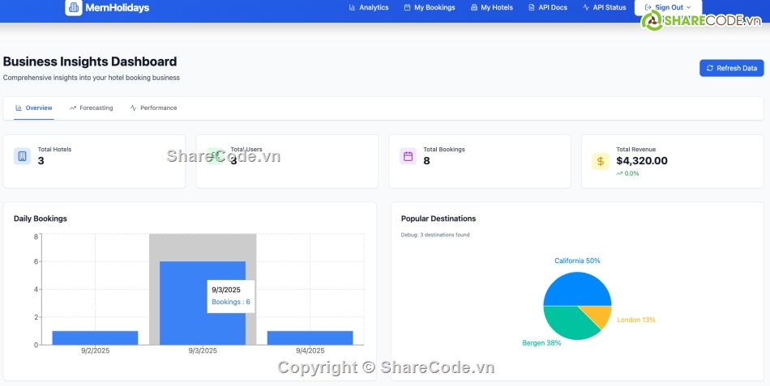The height and width of the screenshot is (386, 770).
Task: Open Analytics in the top navigation
Action: 369,7
